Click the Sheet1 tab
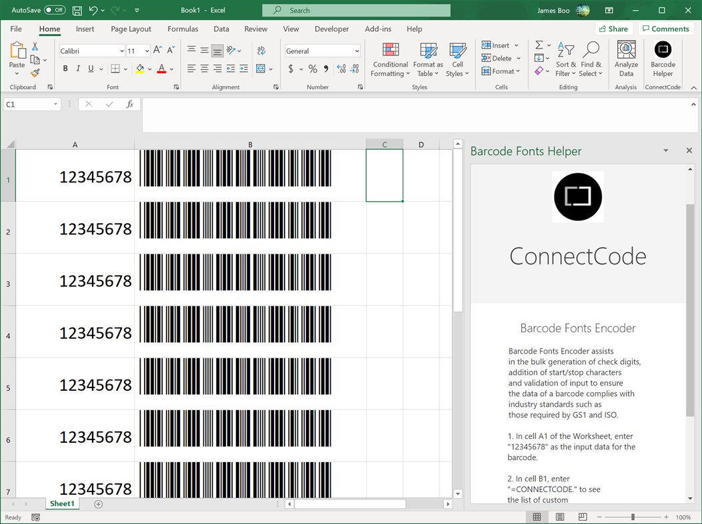 [62, 504]
